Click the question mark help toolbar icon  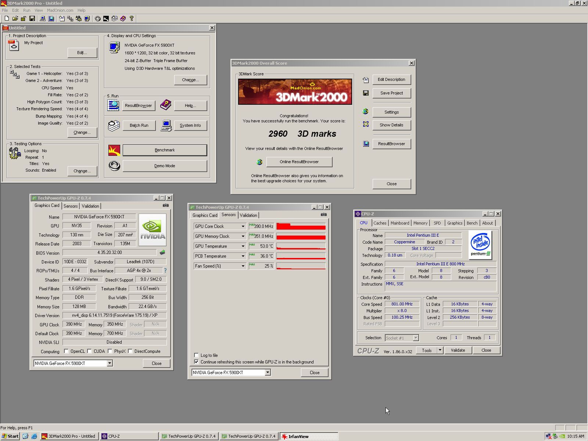131,18
